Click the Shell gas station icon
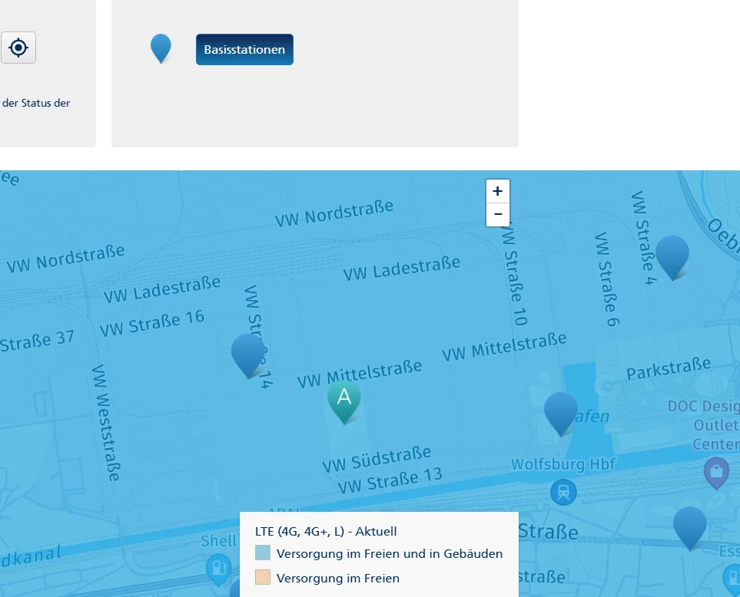The width and height of the screenshot is (740, 597). 218,569
